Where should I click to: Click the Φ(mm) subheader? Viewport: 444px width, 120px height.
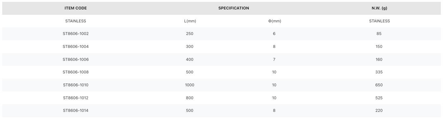[x=274, y=21]
